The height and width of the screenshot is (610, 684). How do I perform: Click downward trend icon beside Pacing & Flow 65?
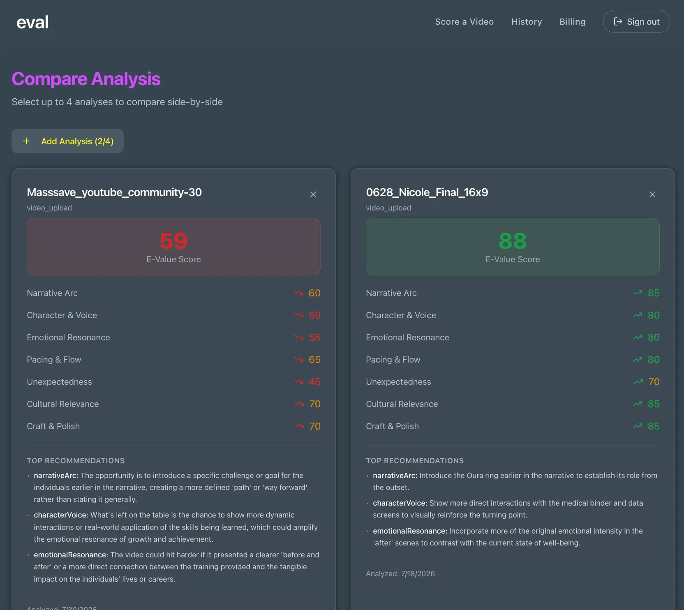[x=299, y=360]
